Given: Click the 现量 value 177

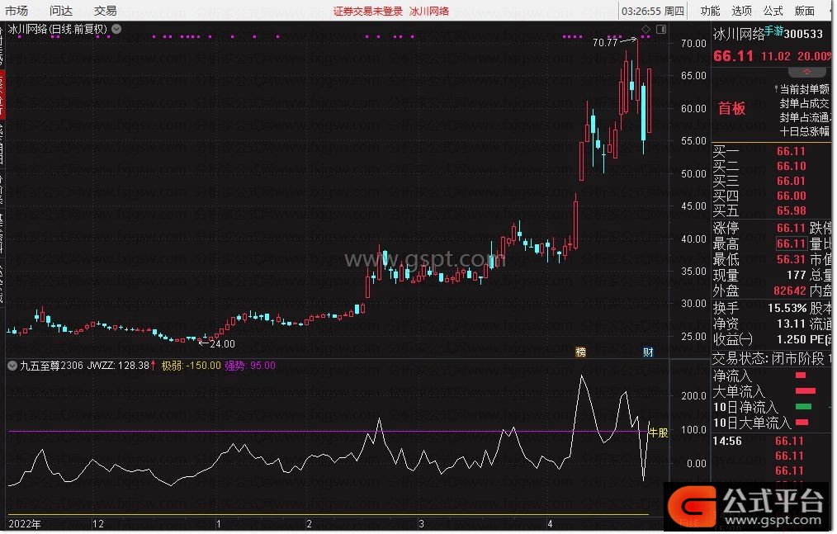Looking at the screenshot, I should (x=796, y=275).
